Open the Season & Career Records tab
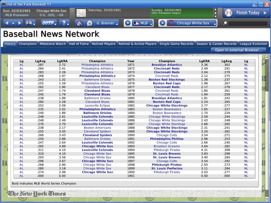The height and width of the screenshot is (203, 271). [x=216, y=44]
